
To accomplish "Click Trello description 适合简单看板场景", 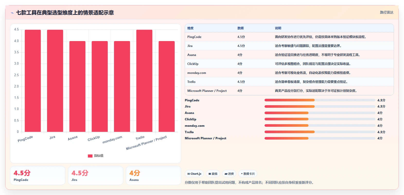I will (287, 82).
